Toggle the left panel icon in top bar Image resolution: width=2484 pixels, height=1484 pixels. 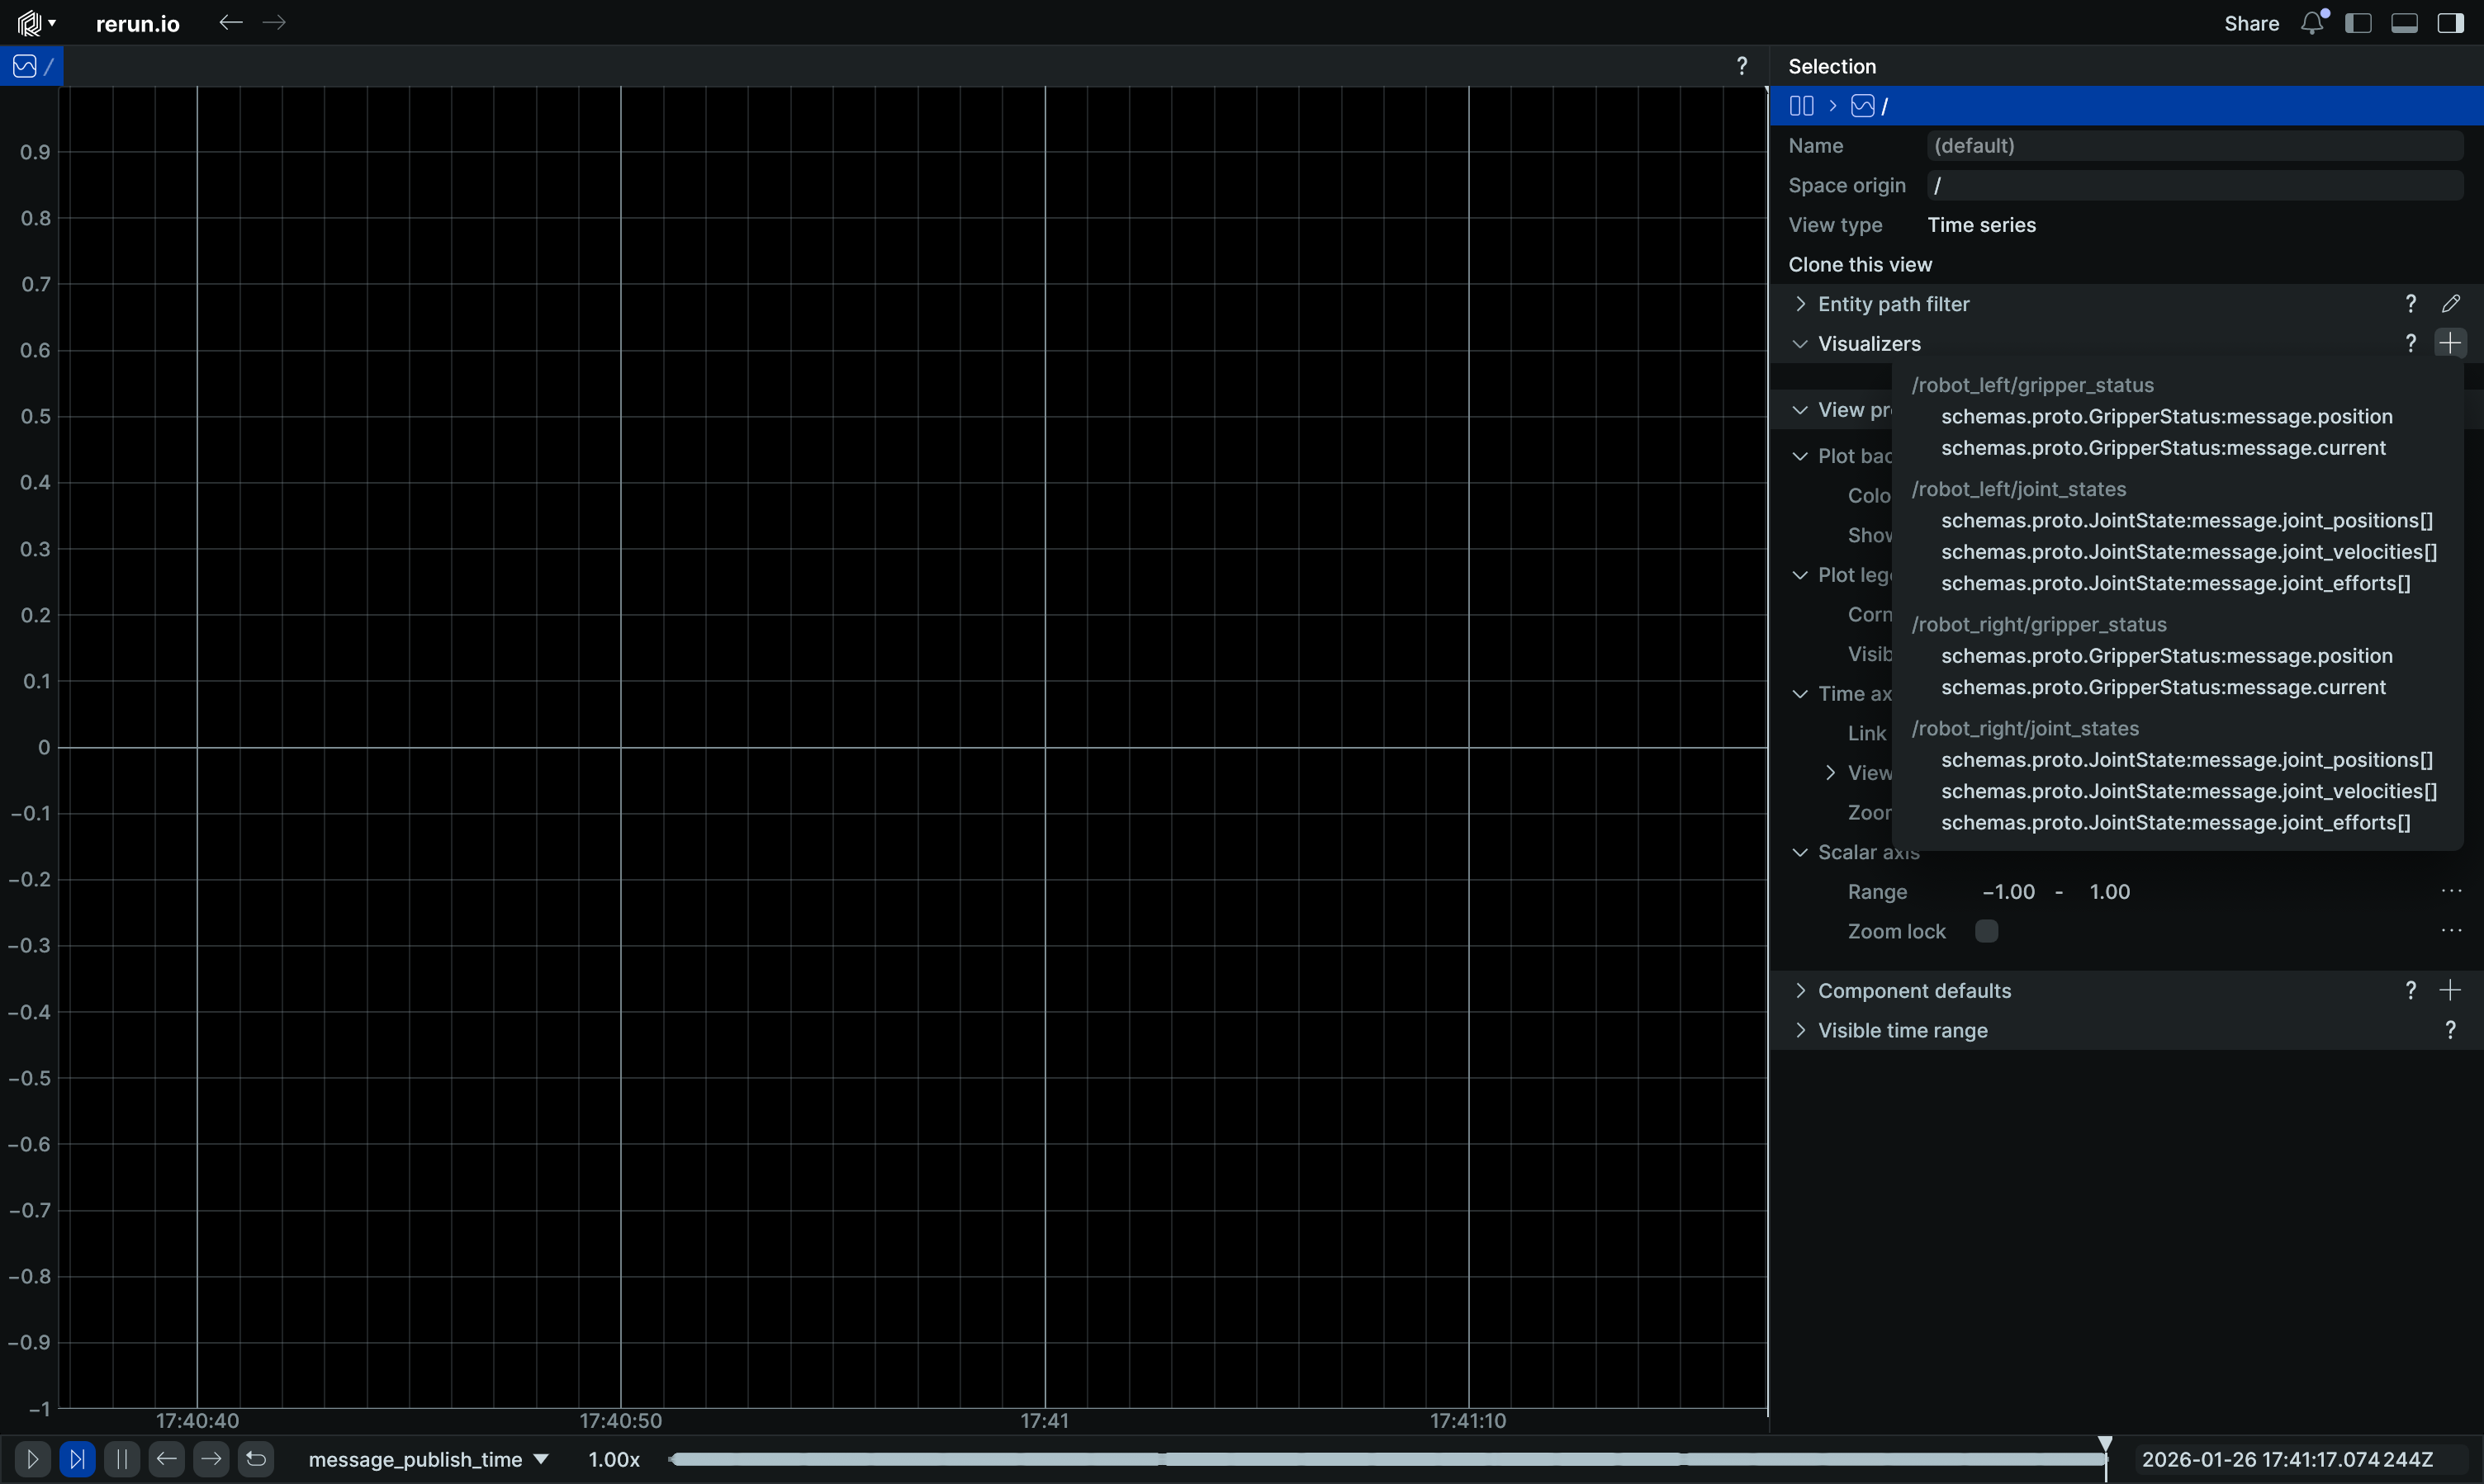pos(2358,23)
